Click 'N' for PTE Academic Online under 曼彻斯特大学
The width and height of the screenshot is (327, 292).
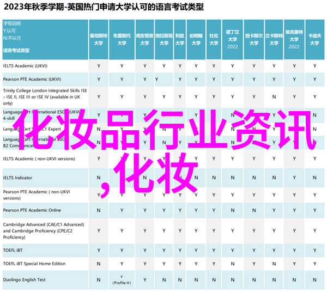coord(99,210)
